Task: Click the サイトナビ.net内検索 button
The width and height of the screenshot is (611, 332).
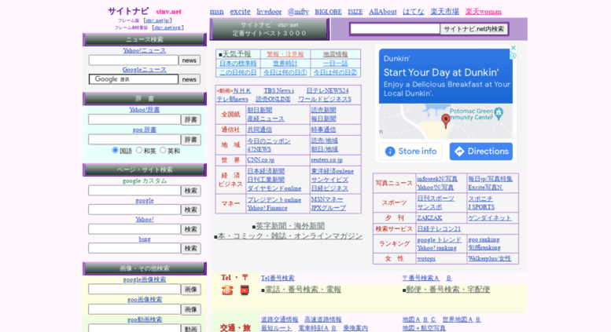Action: point(474,29)
